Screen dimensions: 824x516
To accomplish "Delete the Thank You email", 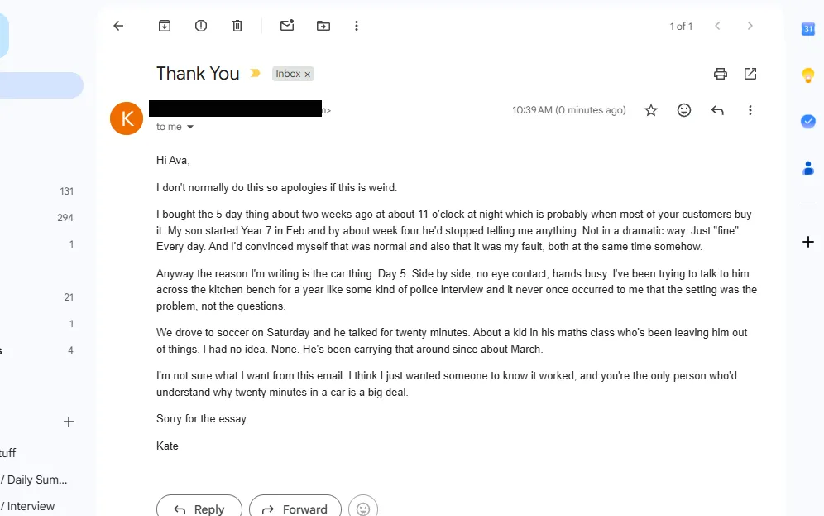I will point(237,26).
